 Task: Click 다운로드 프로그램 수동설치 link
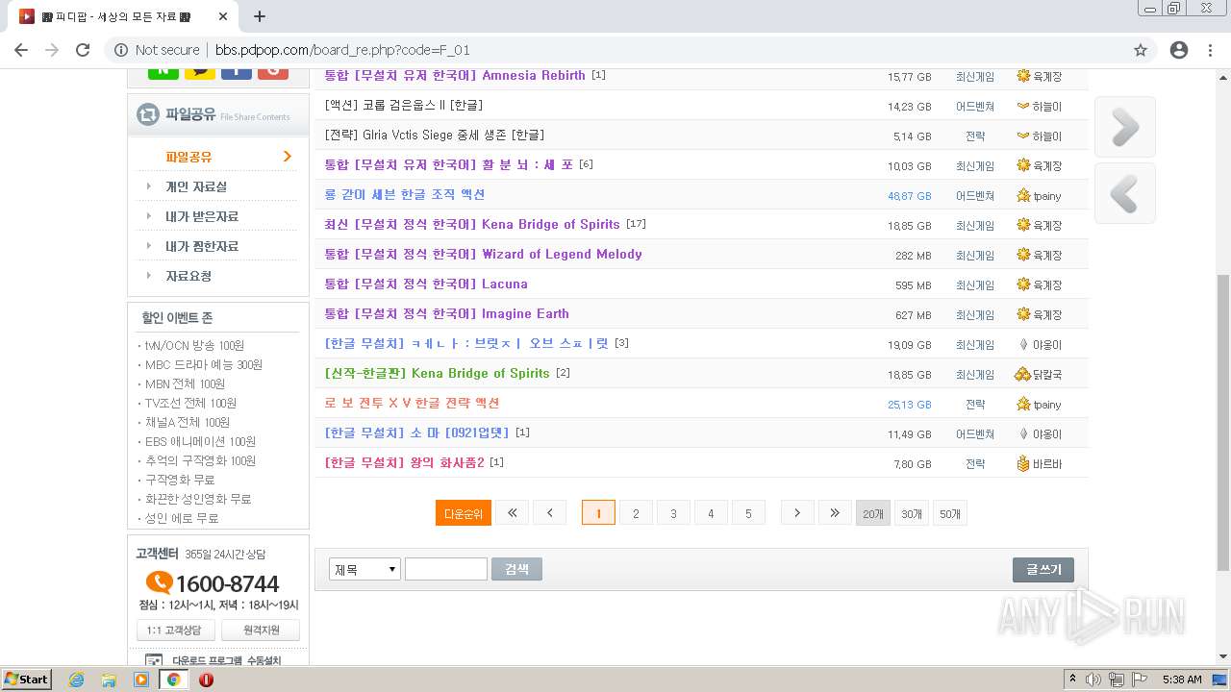click(226, 660)
